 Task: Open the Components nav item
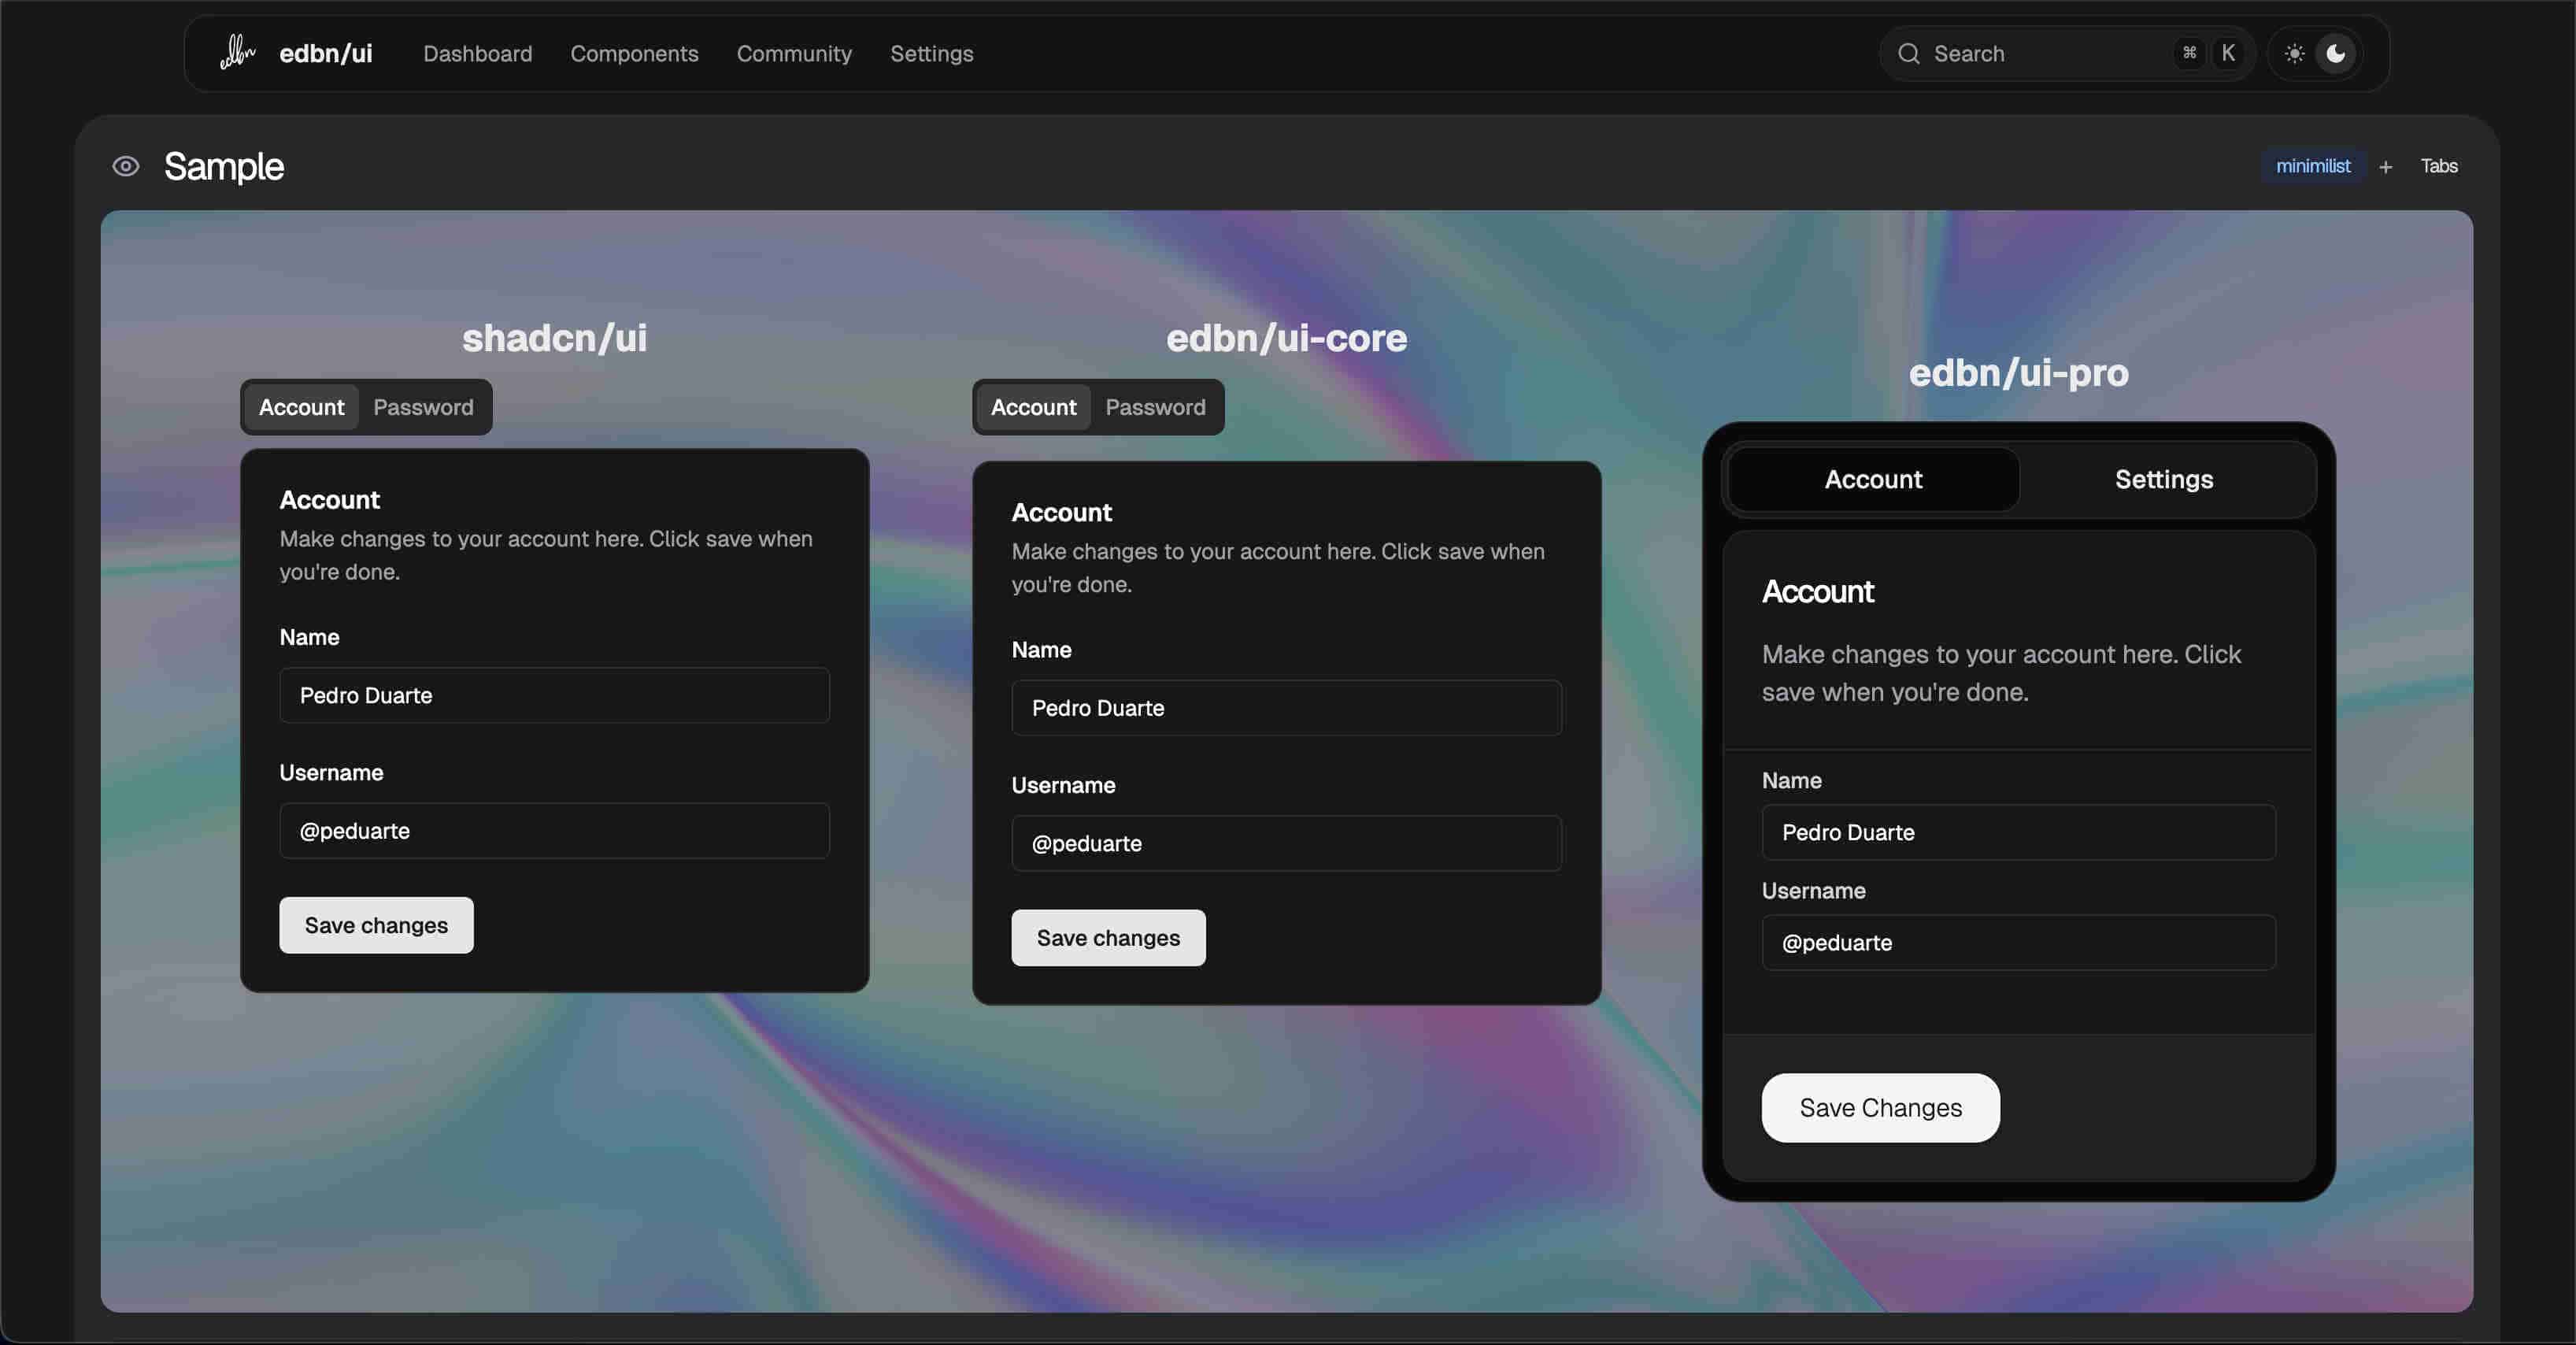pyautogui.click(x=634, y=54)
